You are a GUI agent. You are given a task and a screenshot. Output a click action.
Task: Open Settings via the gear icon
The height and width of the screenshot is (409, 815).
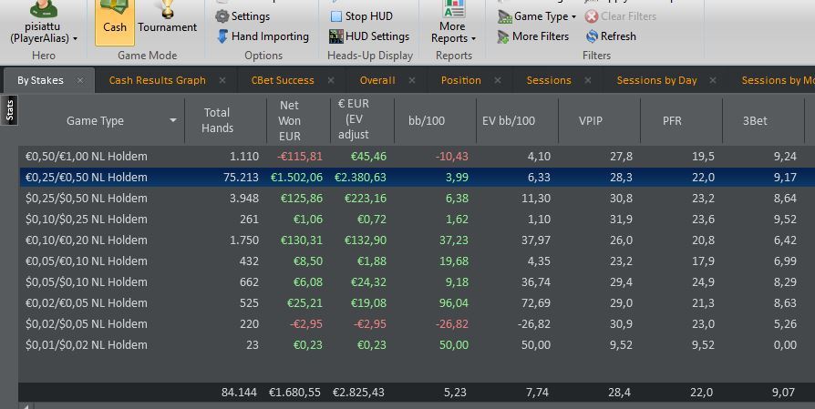tap(222, 16)
